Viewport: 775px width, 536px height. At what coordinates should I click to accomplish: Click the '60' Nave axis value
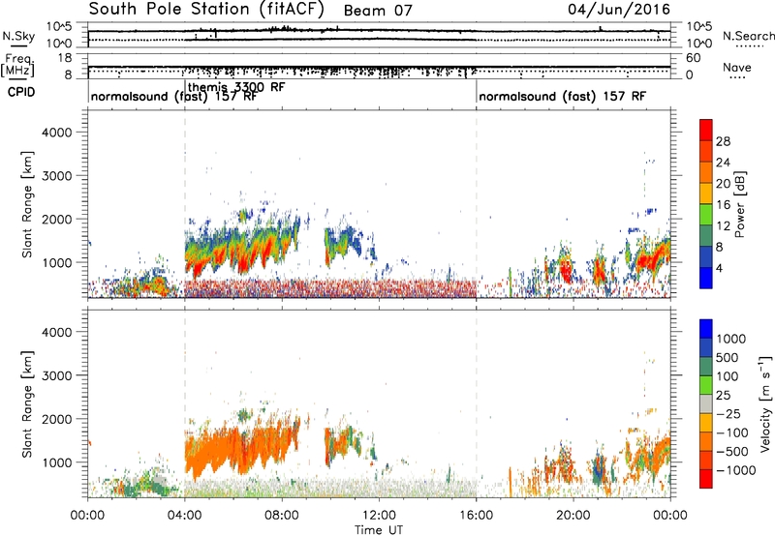pyautogui.click(x=694, y=58)
